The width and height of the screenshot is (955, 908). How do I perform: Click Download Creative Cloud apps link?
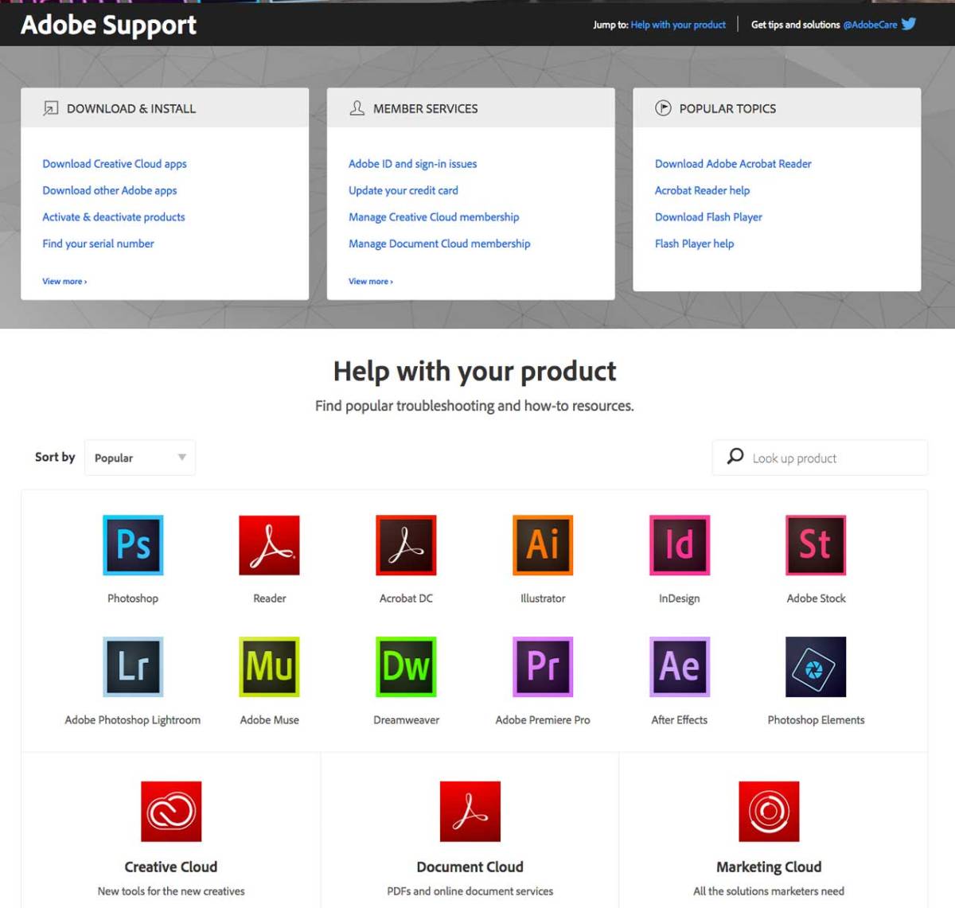point(115,164)
